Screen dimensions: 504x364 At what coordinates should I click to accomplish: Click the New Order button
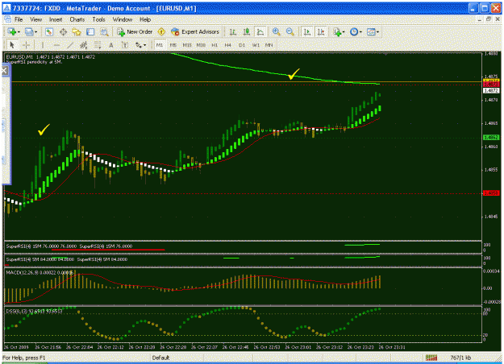pos(135,31)
